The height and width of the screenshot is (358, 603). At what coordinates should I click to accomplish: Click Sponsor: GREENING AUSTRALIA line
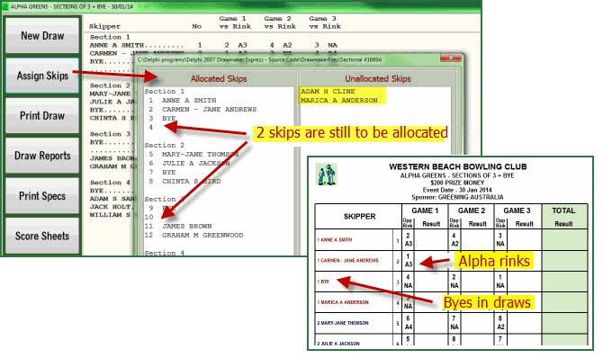(457, 197)
